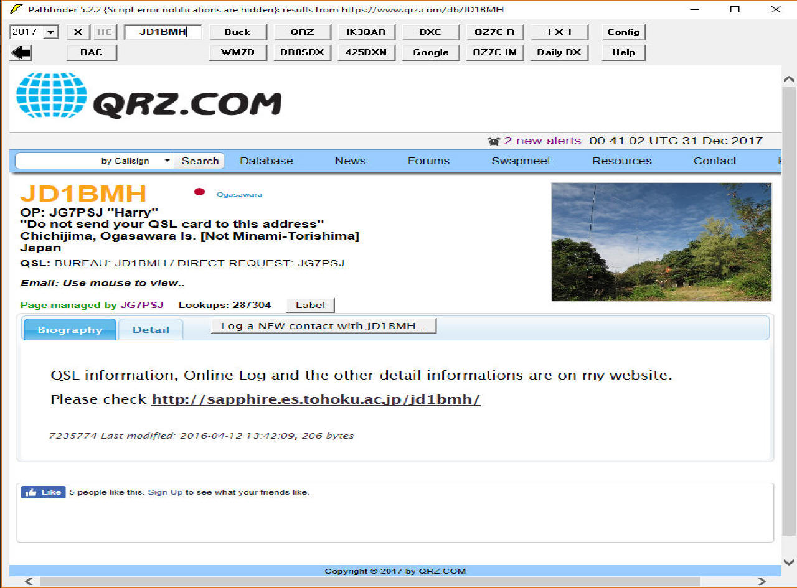This screenshot has width=797, height=588.
Task: Click the QRZ lookup button
Action: click(x=303, y=32)
